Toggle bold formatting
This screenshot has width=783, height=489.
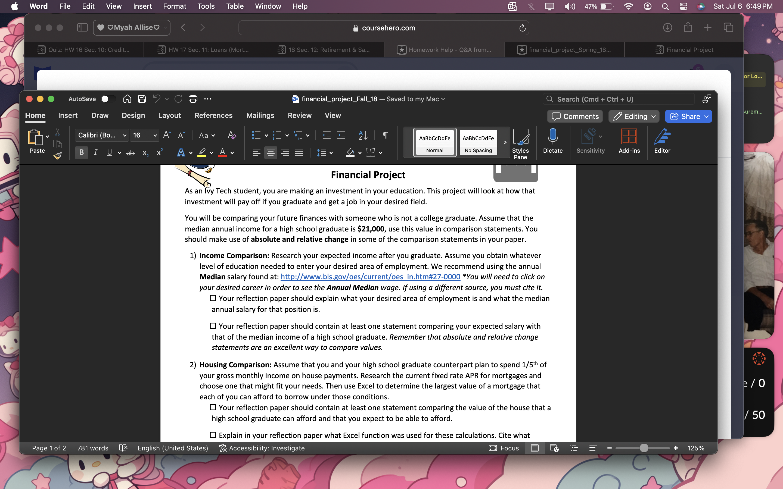pos(82,153)
